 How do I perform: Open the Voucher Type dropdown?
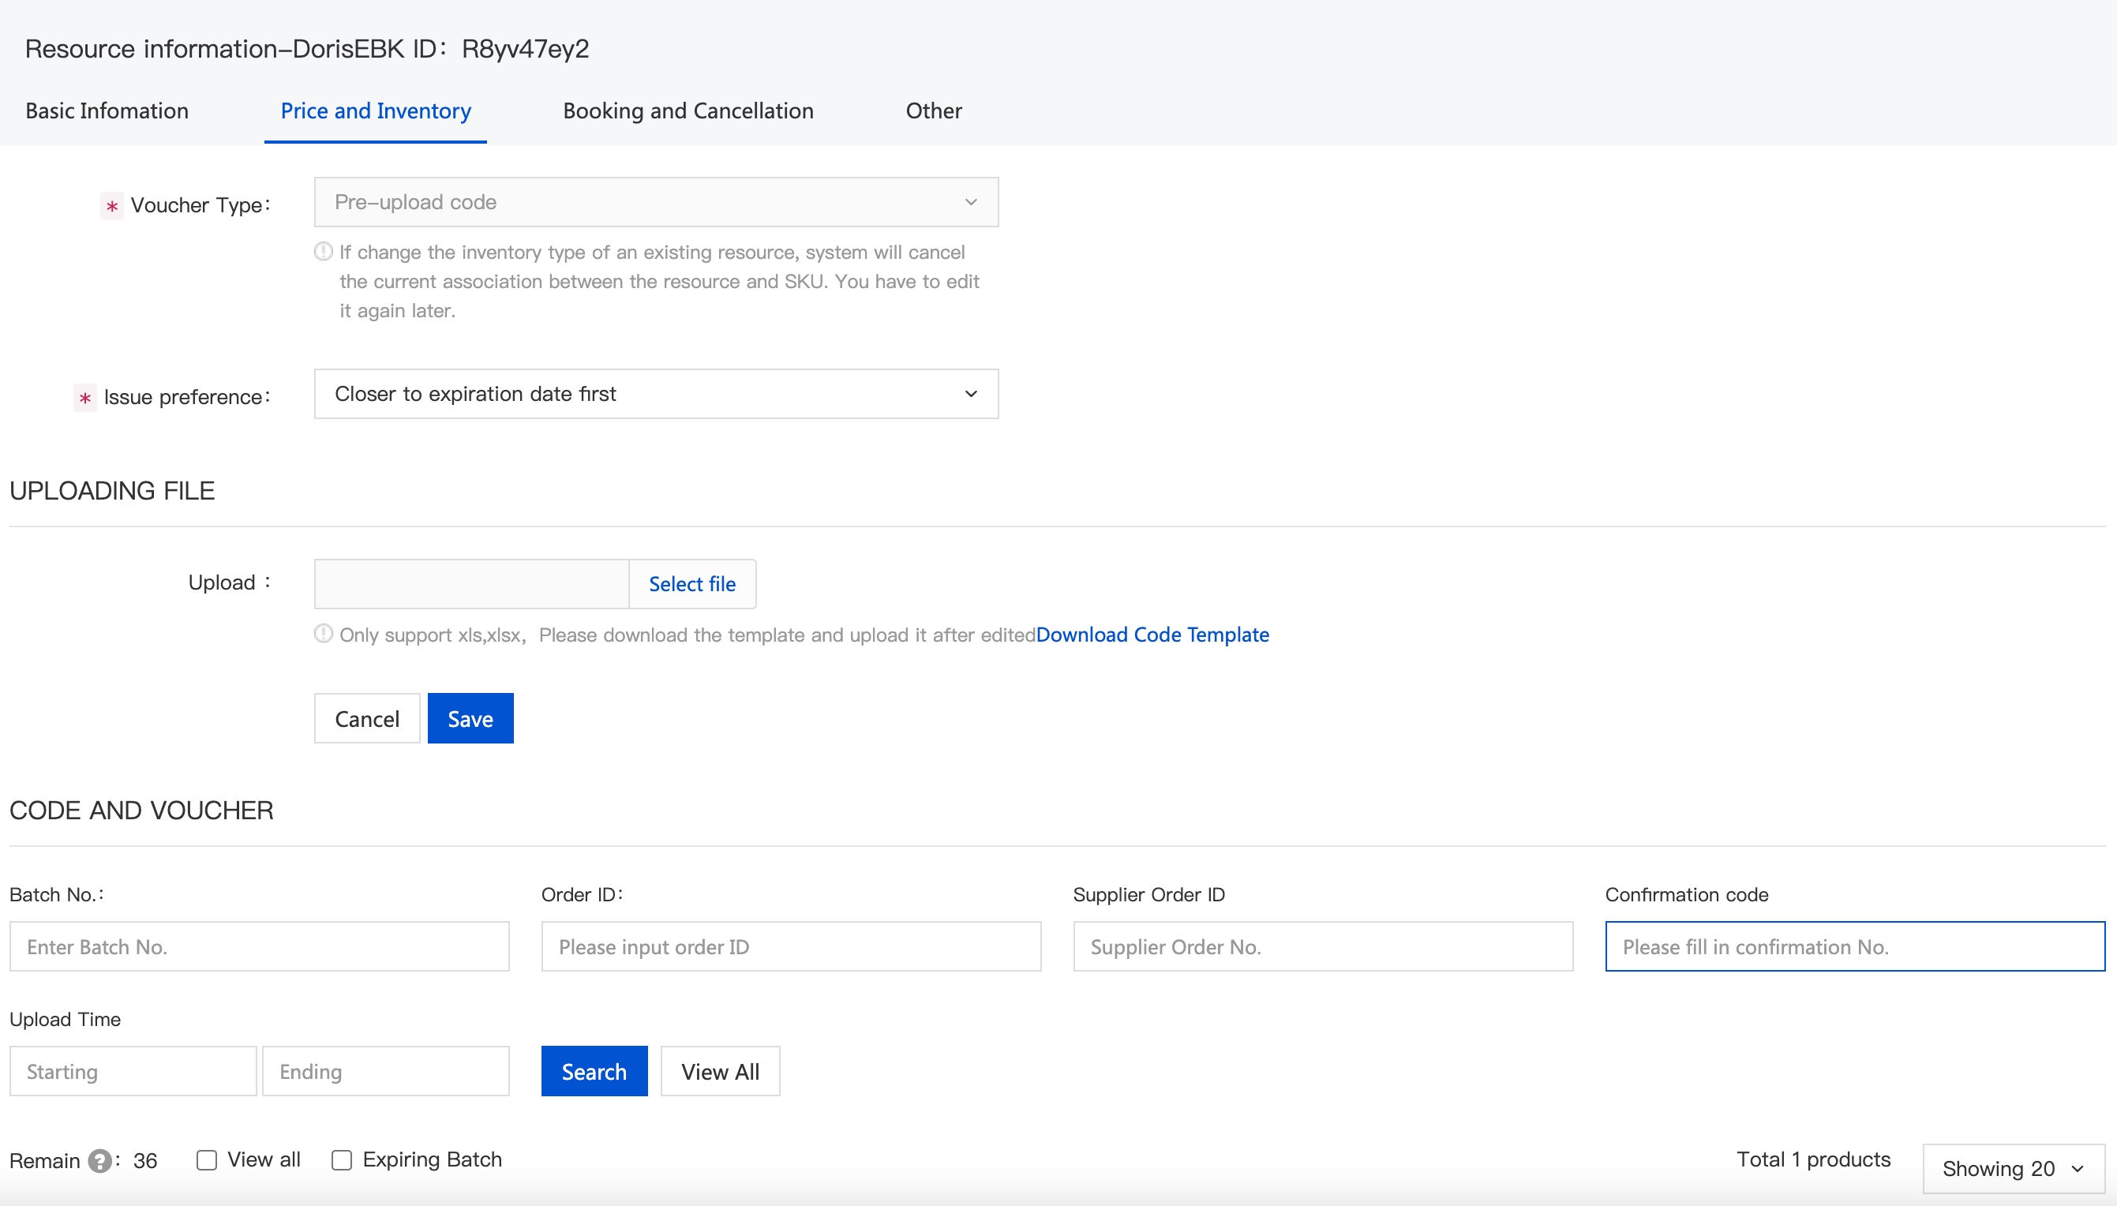(x=654, y=202)
